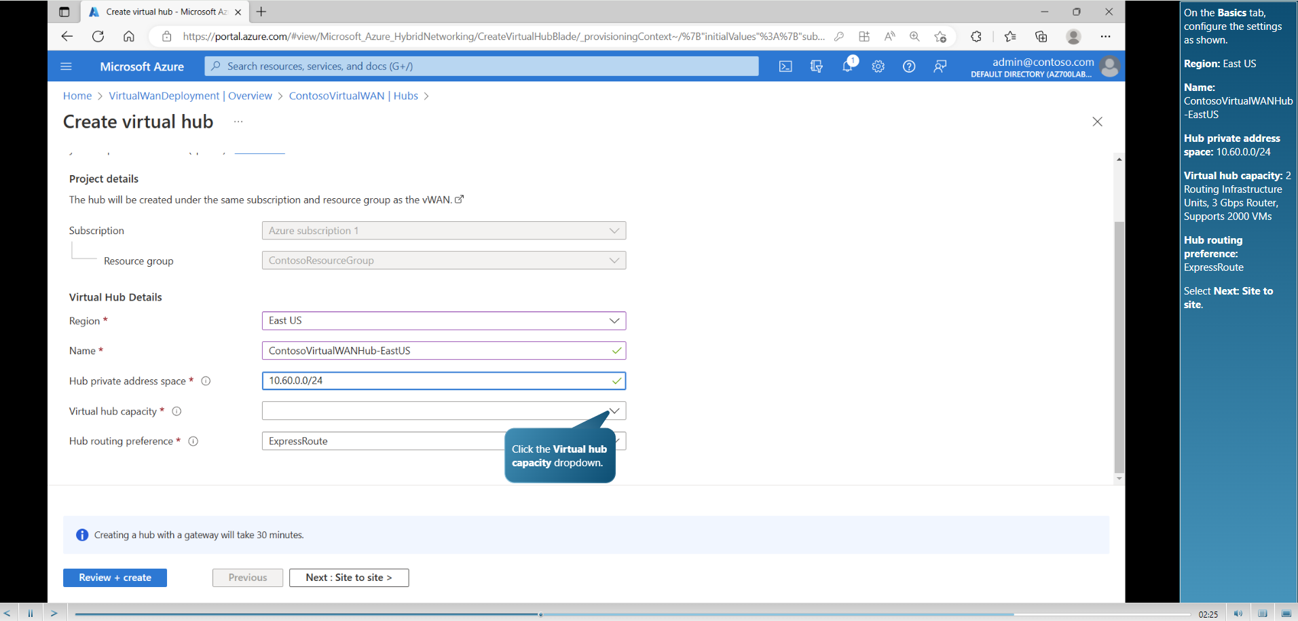This screenshot has width=1298, height=621.
Task: Open the tab actions menu icon
Action: tap(64, 12)
